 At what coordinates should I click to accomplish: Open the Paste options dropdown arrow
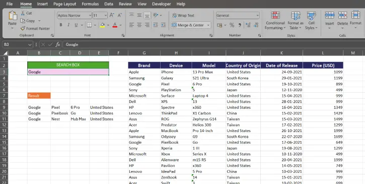click(13, 28)
